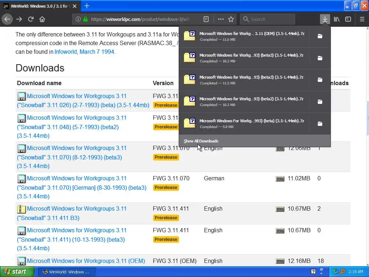Open Snowball 3.11.070 (8-12-1993) beta3 download link
Image resolution: width=369 pixels, height=277 pixels.
pos(72,157)
